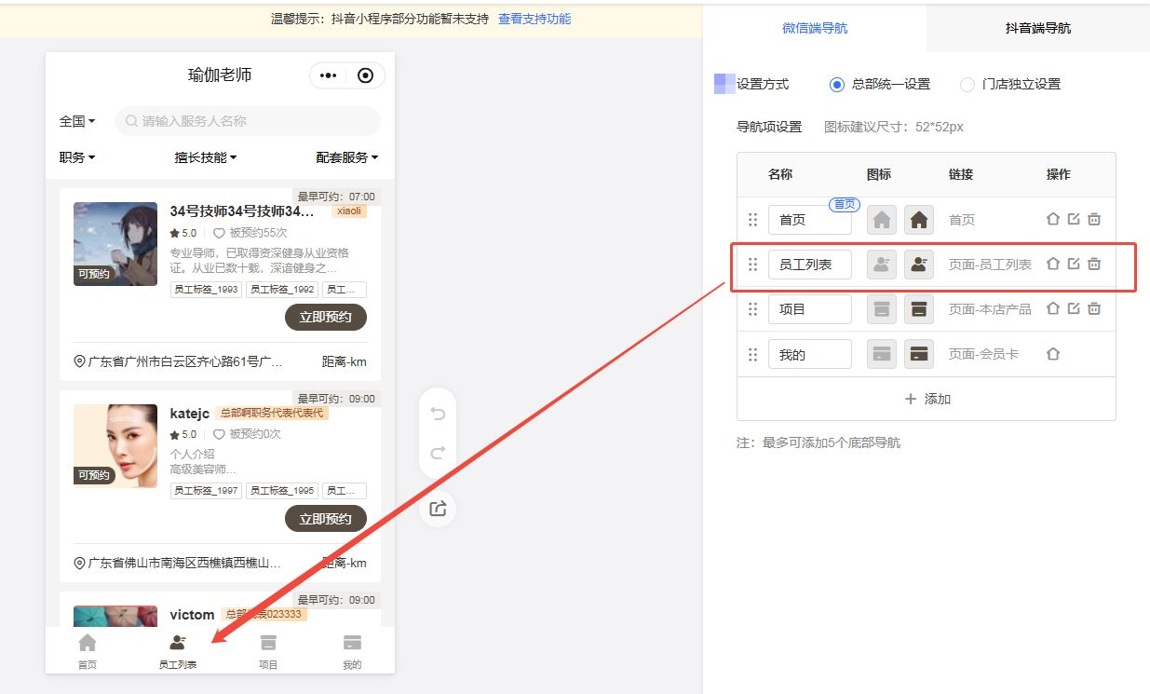
Task: Click the 我的 name input field
Action: (810, 354)
